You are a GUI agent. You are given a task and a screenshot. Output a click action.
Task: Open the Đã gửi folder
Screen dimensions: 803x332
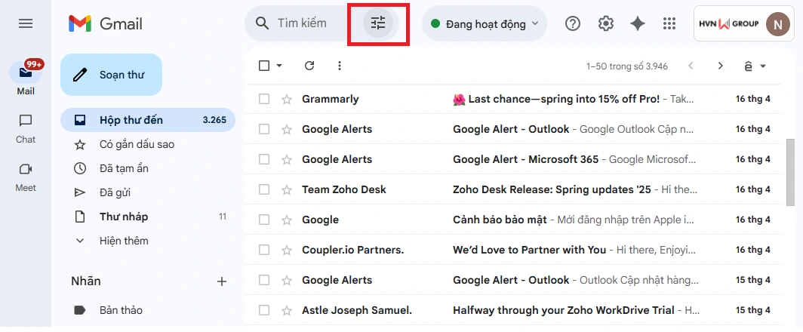[x=115, y=192]
